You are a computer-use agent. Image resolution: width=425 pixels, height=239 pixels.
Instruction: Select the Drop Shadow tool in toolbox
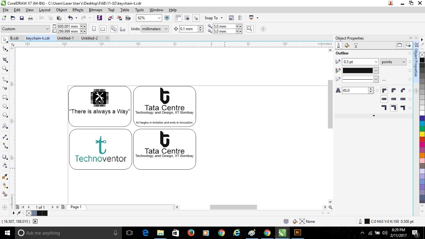pos(5,157)
